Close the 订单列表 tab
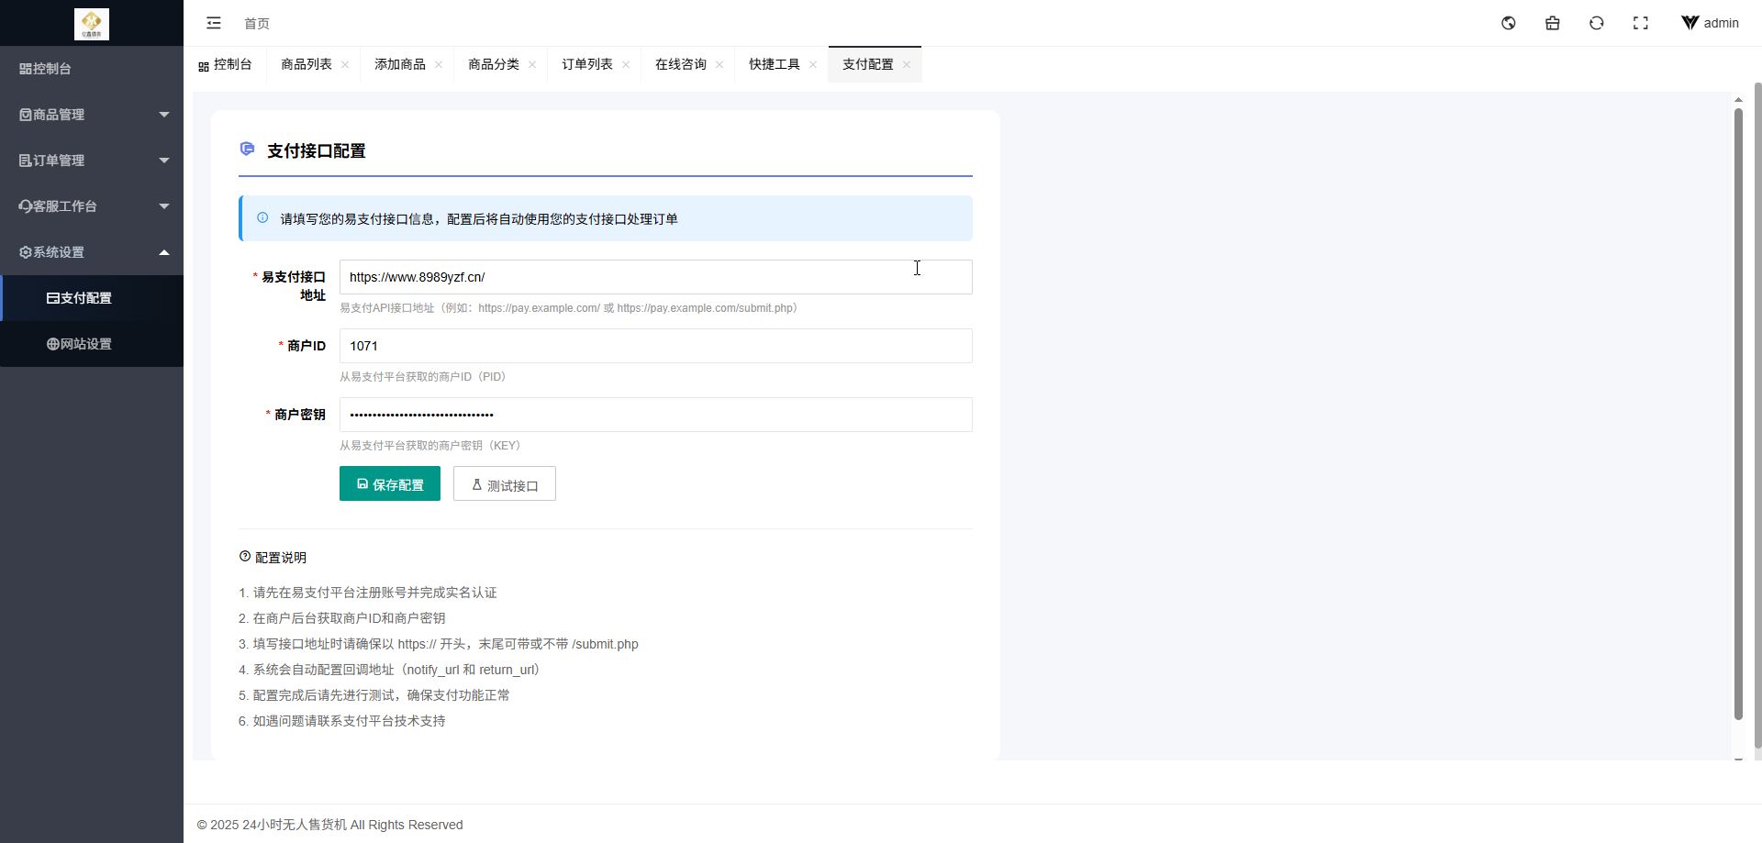1762x843 pixels. (626, 64)
